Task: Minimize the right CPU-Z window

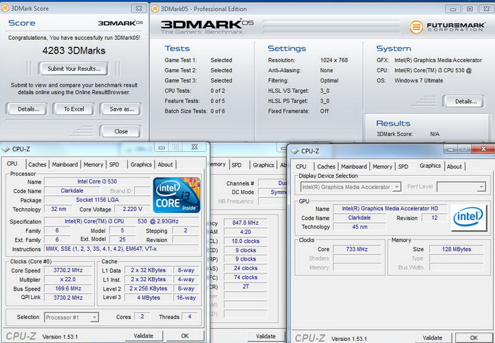Action: pyautogui.click(x=450, y=149)
